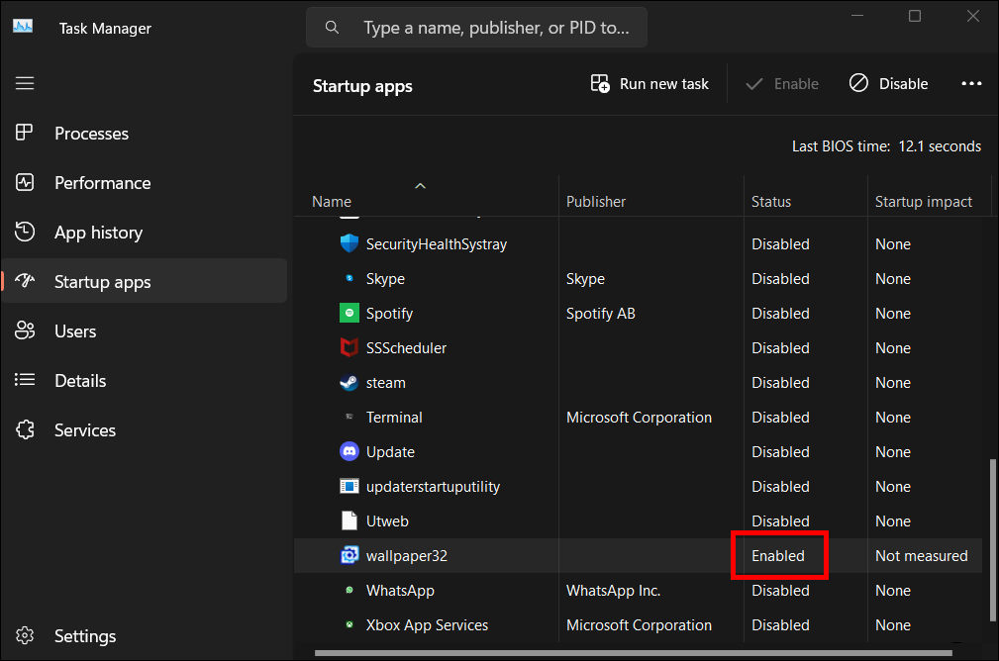Click the Terminal app icon
The width and height of the screenshot is (999, 661).
click(350, 417)
